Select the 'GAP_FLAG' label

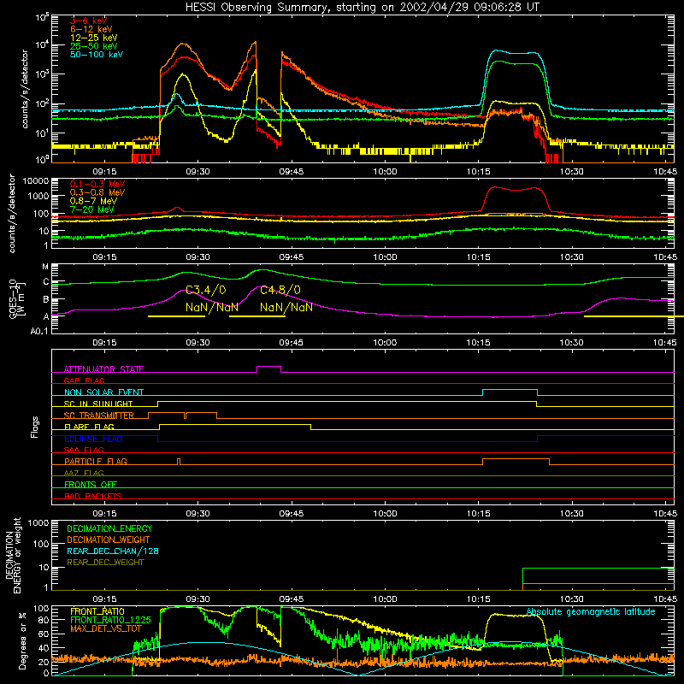point(84,380)
